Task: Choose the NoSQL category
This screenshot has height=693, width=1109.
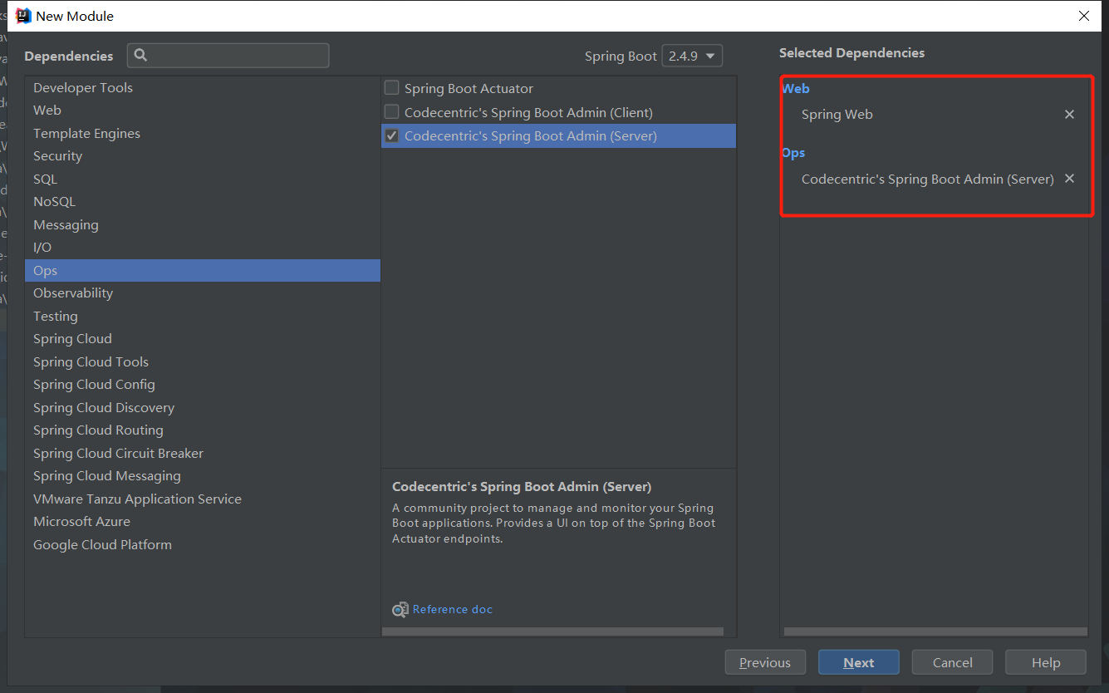Action: tap(203, 202)
